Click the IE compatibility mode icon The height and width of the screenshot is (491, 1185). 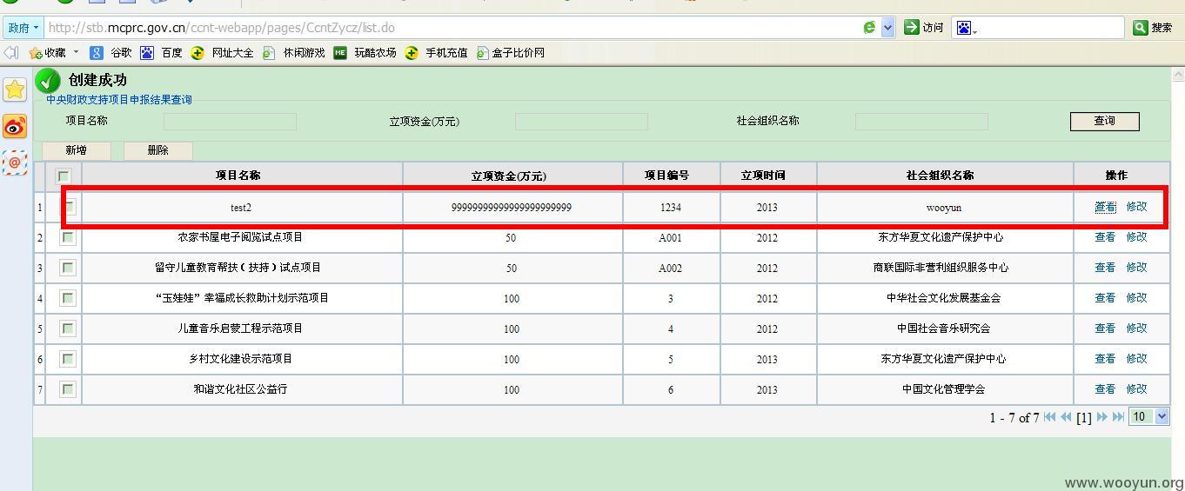869,28
